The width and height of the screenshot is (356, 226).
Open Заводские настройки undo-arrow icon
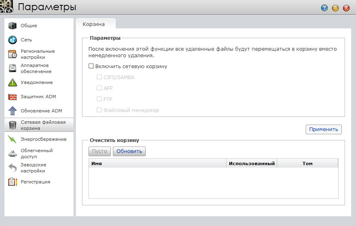coord(13,168)
